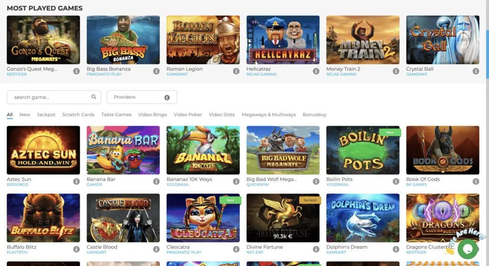The width and height of the screenshot is (489, 266).
Task: Click BF GAMES provider link
Action: pos(416,184)
